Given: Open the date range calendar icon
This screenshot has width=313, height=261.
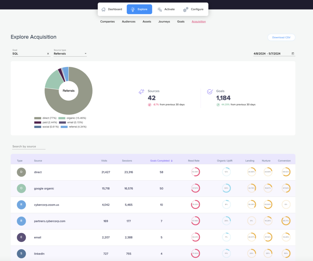Looking at the screenshot, I should 293,53.
